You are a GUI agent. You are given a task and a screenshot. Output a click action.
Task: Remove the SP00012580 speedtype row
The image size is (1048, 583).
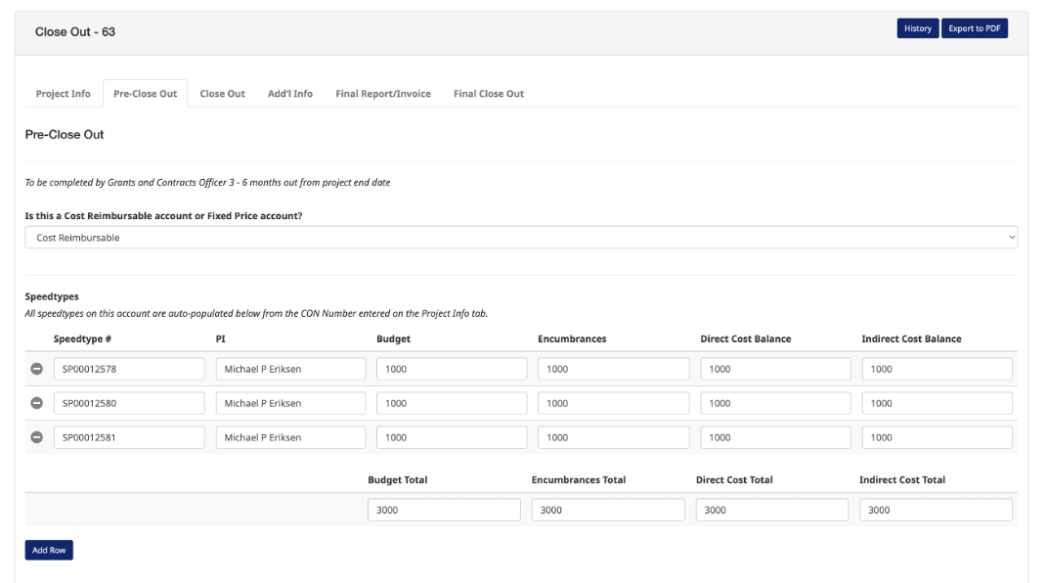click(37, 403)
